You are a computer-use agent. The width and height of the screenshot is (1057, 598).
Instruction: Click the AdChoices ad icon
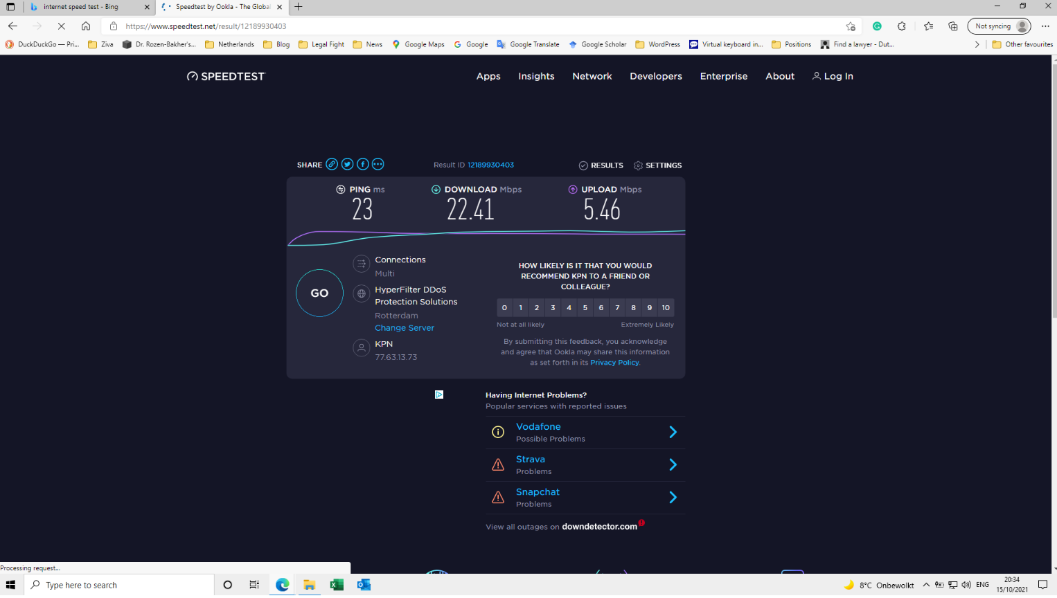coord(439,395)
